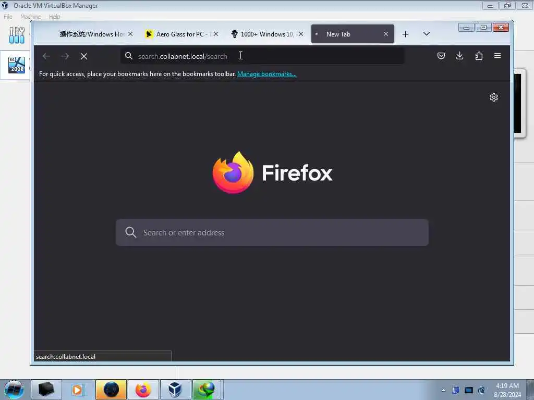Click the Manage bookmarks link
This screenshot has width=534, height=400.
266,74
